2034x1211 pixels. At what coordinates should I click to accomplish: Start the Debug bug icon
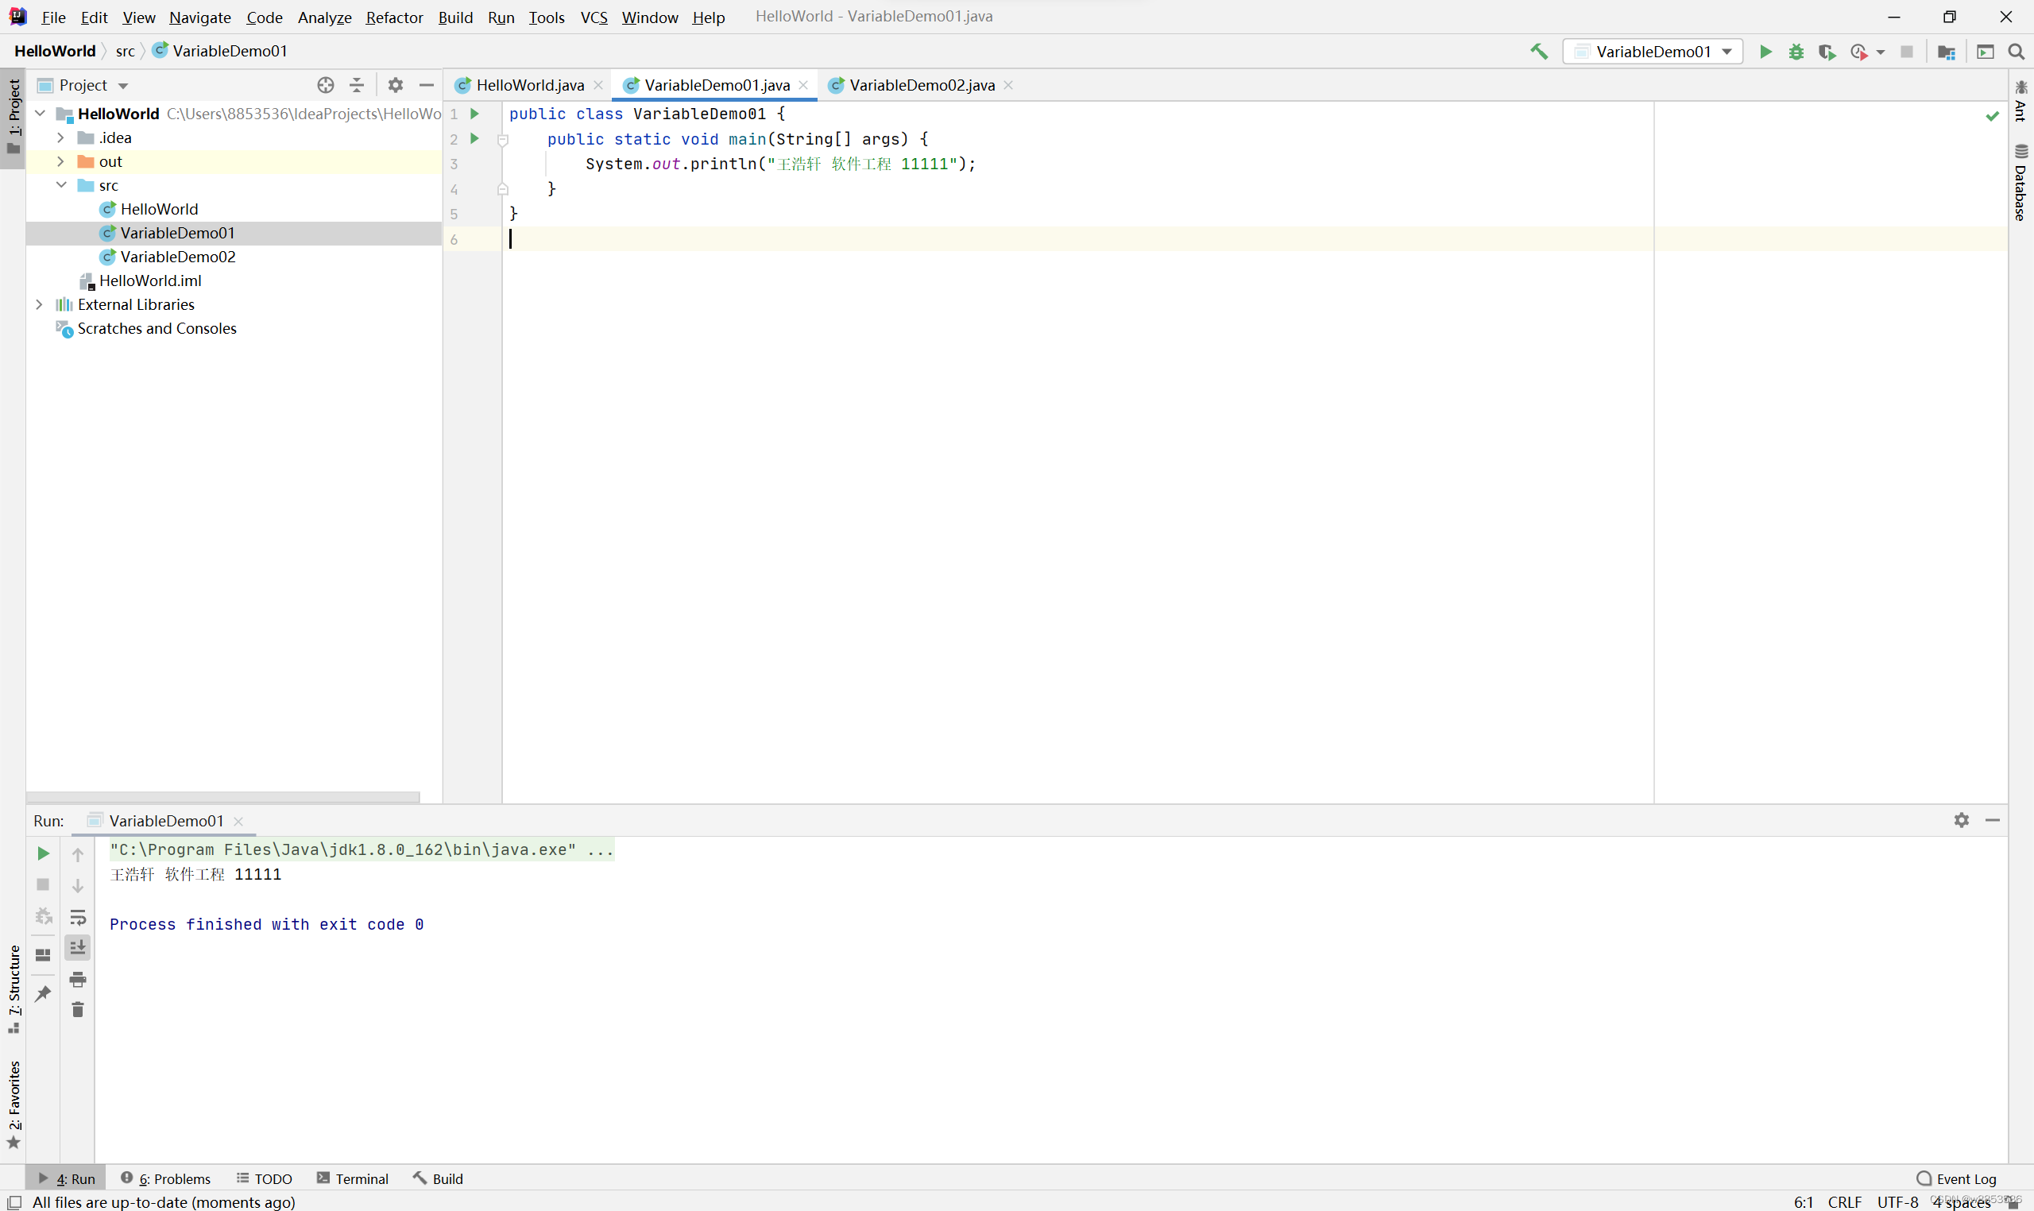coord(1796,52)
